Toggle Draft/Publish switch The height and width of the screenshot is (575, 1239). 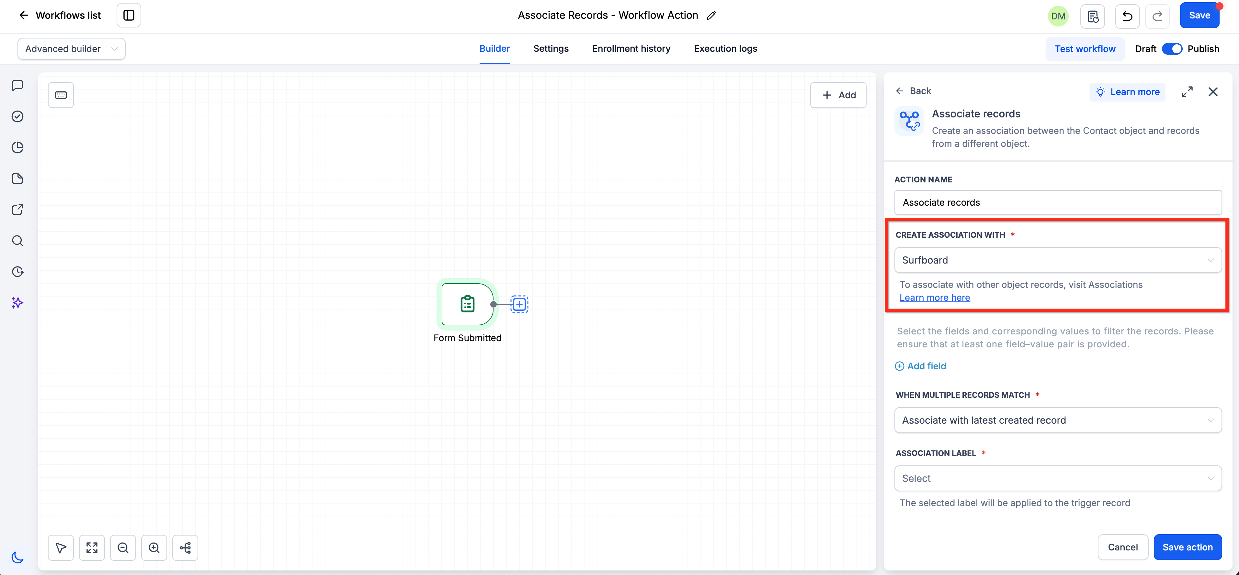coord(1172,49)
